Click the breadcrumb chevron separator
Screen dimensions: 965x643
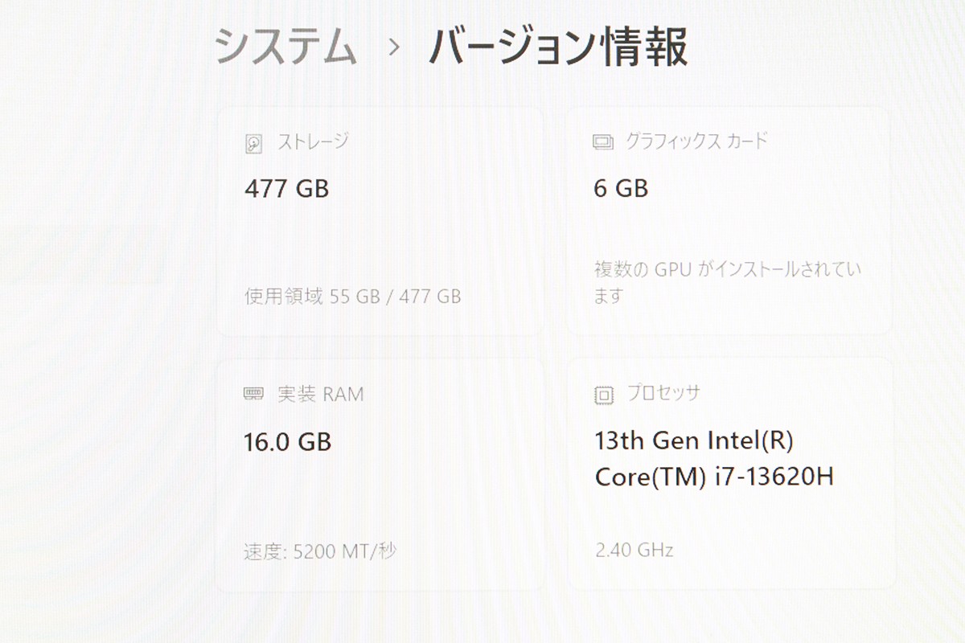(x=393, y=47)
